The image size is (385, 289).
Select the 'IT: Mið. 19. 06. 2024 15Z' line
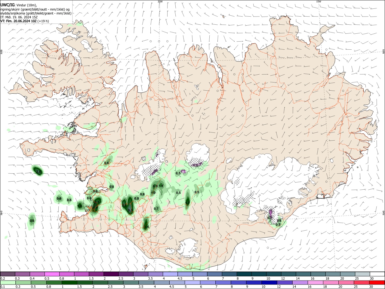point(19,17)
